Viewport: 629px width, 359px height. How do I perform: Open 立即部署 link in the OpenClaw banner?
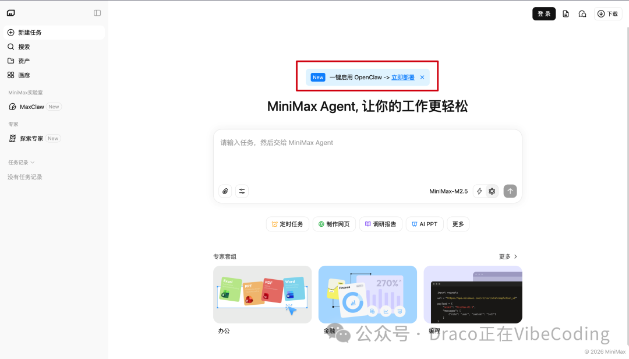pyautogui.click(x=403, y=76)
